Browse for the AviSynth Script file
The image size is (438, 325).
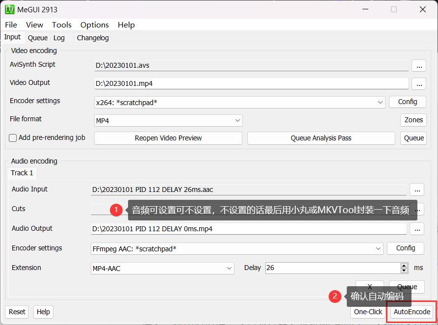click(x=418, y=65)
